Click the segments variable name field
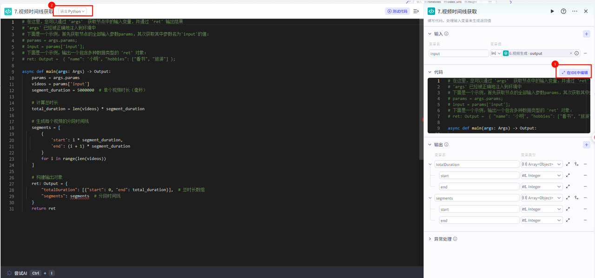This screenshot has height=278, width=595. (476, 198)
